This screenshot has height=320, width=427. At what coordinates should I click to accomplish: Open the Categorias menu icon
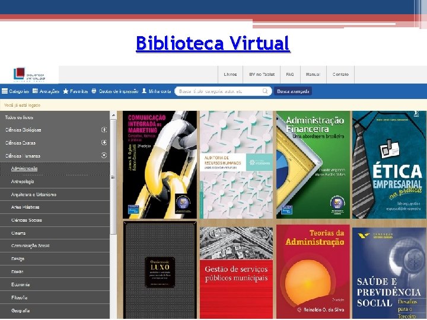[x=5, y=91]
